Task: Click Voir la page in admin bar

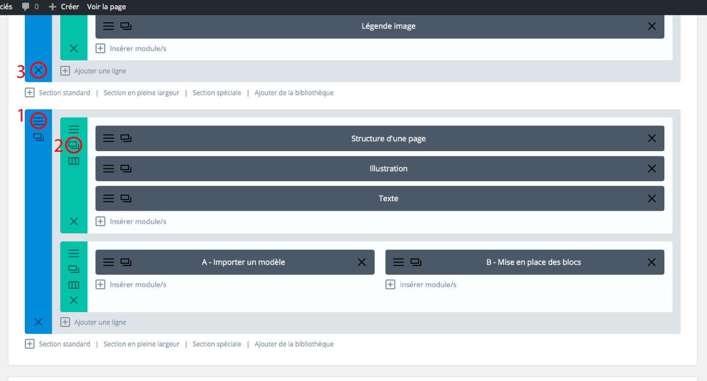Action: (106, 7)
